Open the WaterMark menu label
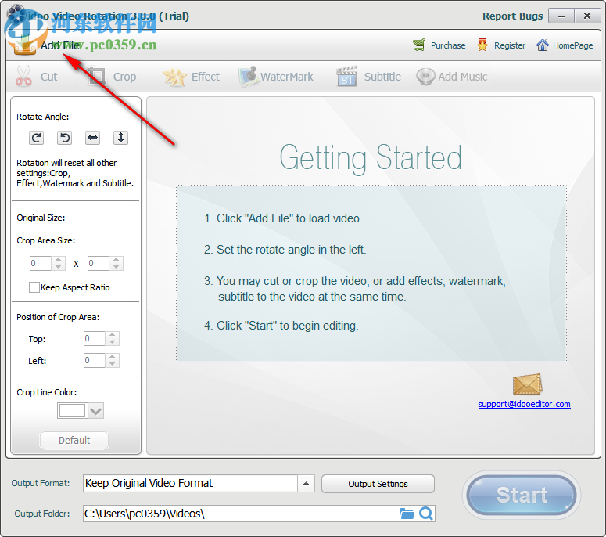606x537 pixels. point(287,77)
